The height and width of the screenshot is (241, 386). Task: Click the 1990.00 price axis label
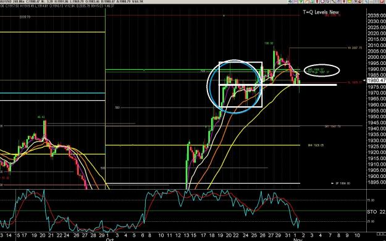[377, 69]
